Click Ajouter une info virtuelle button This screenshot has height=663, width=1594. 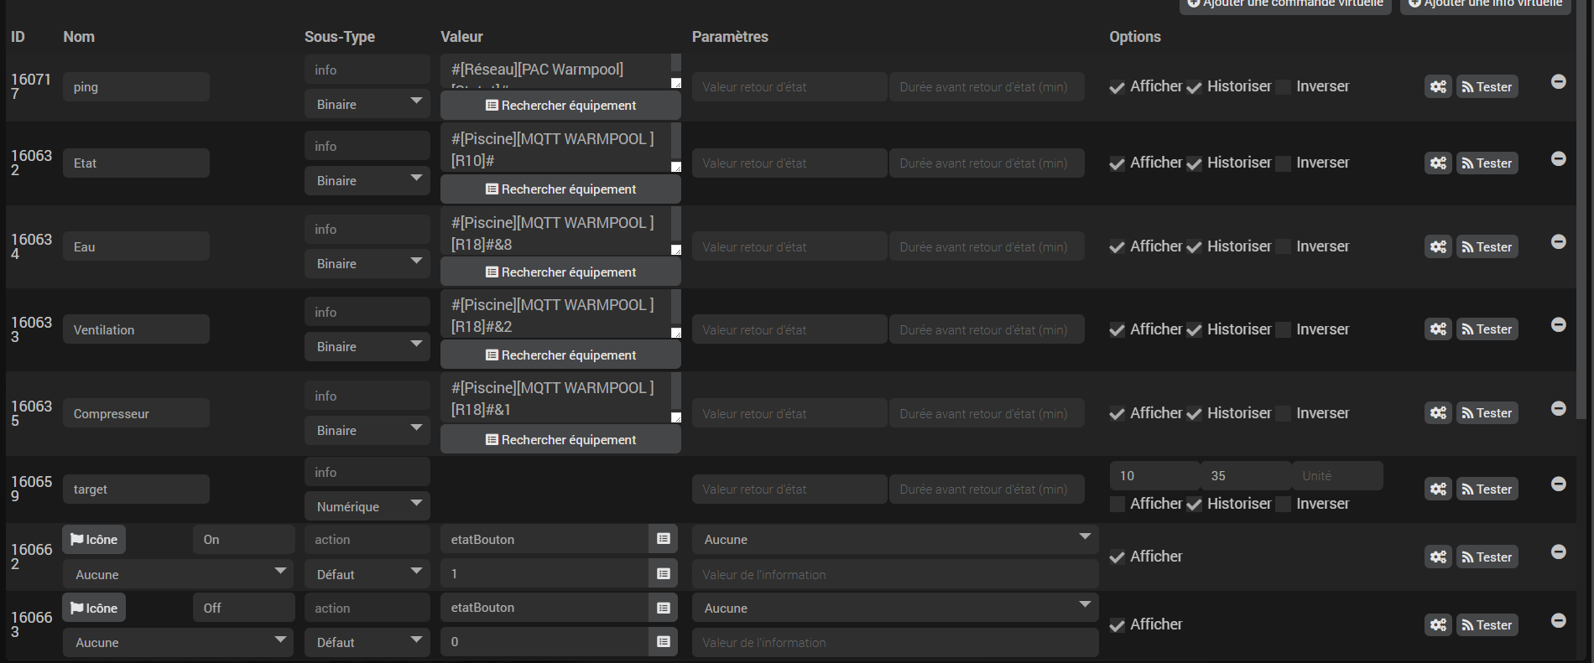[x=1485, y=4]
